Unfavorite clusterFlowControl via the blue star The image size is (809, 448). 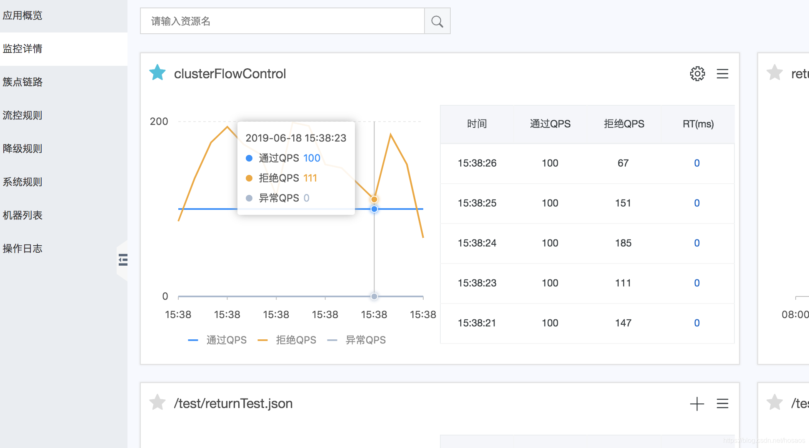coord(157,73)
